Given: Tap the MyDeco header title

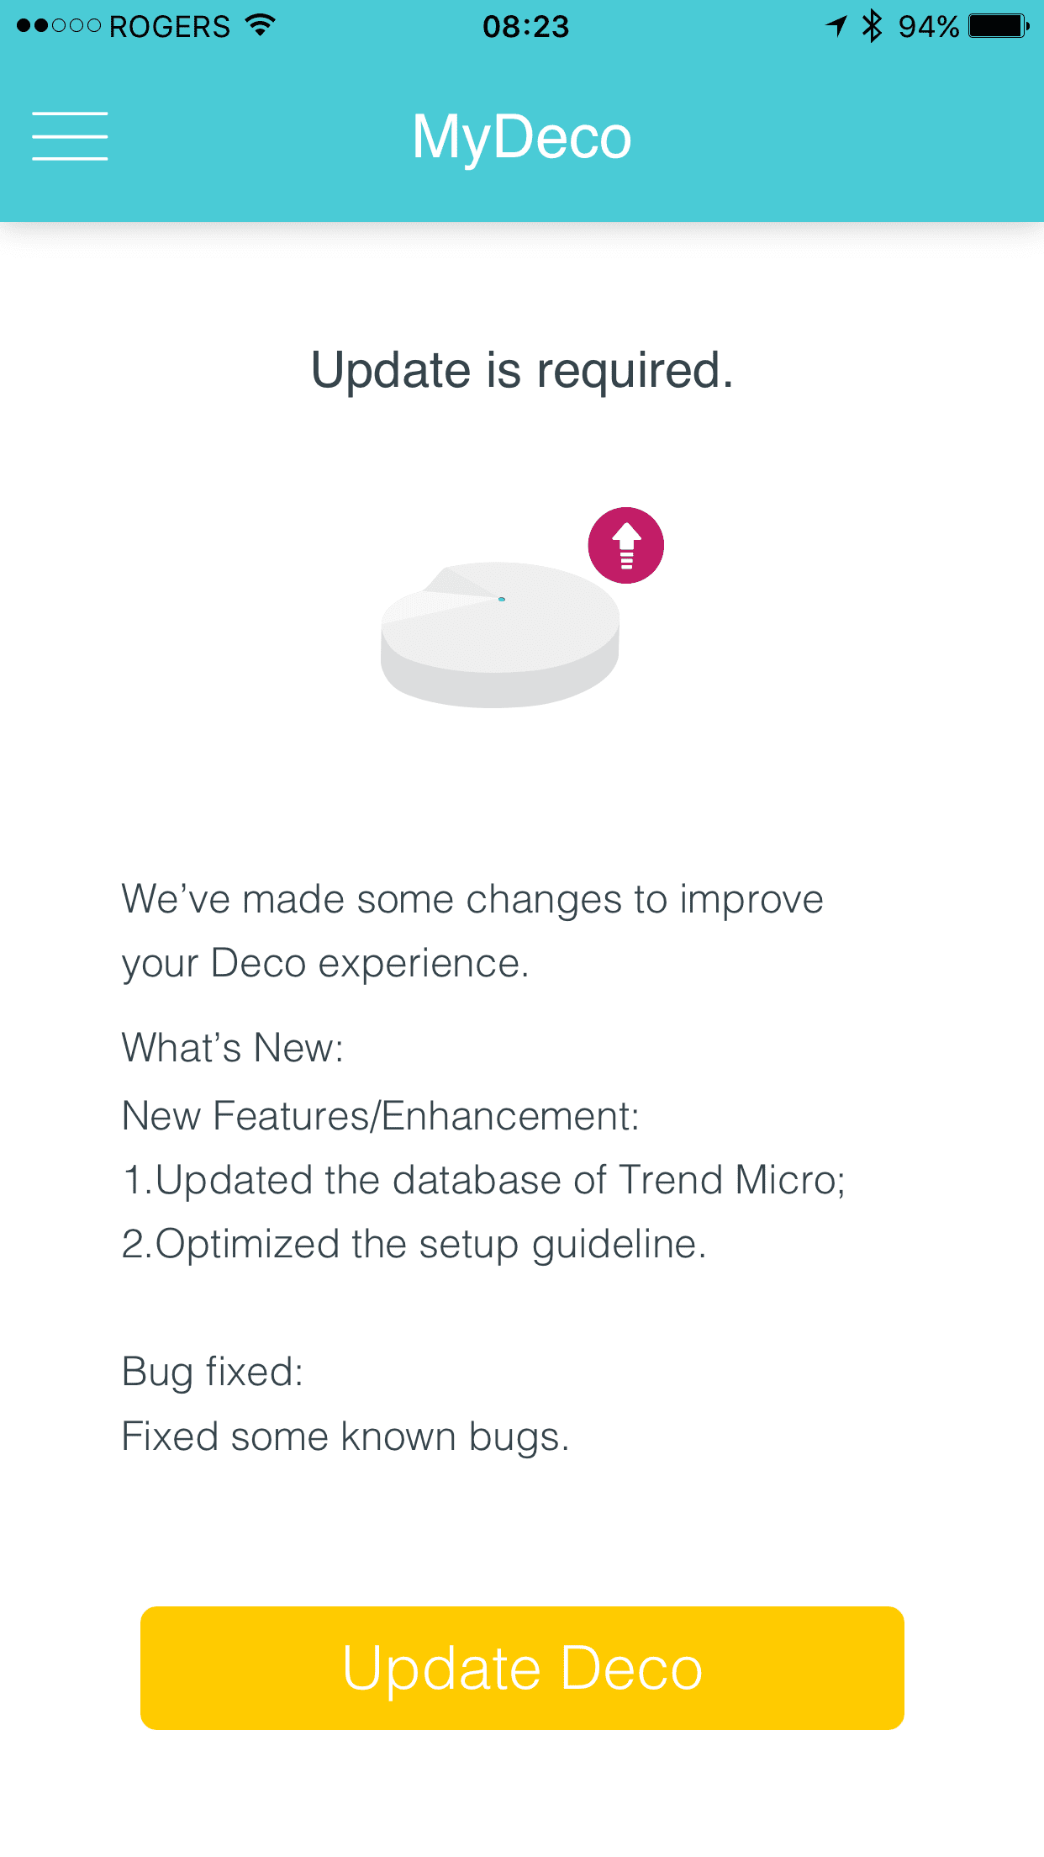Looking at the screenshot, I should (x=521, y=136).
